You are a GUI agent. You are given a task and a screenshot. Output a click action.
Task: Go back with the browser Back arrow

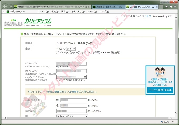tap(5, 7)
